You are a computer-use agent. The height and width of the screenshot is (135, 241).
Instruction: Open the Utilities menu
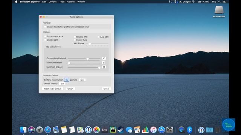coord(71,1)
